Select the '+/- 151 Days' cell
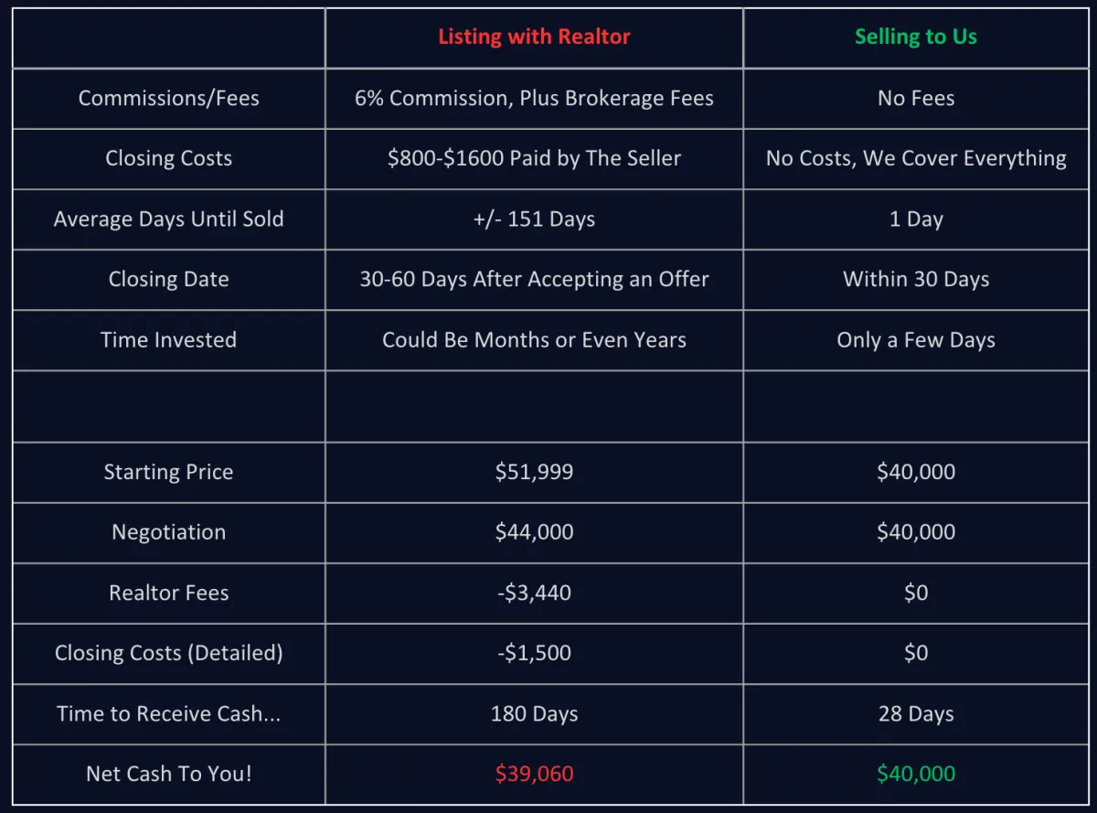Screen dimensions: 1097x813 tap(534, 219)
